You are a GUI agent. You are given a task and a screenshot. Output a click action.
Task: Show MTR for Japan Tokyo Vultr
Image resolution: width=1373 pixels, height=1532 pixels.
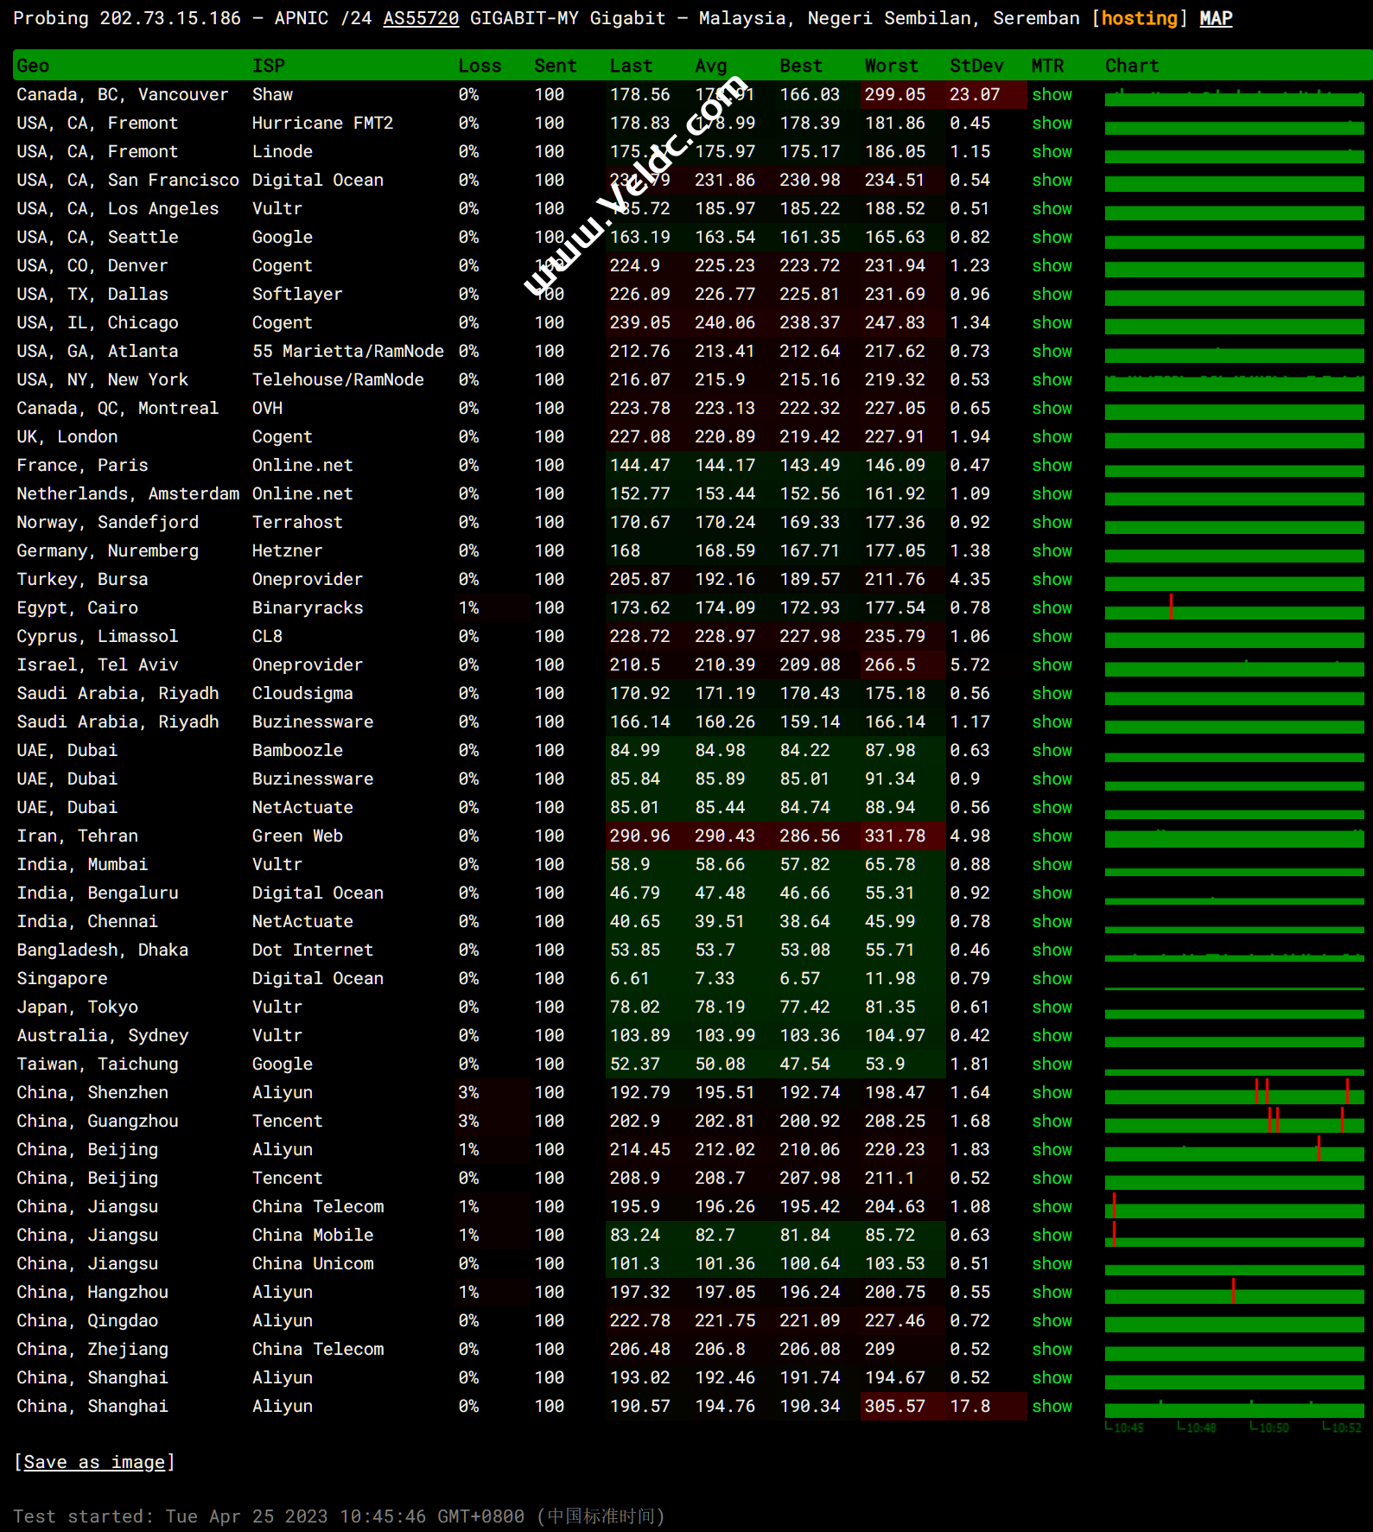[x=1052, y=1007]
